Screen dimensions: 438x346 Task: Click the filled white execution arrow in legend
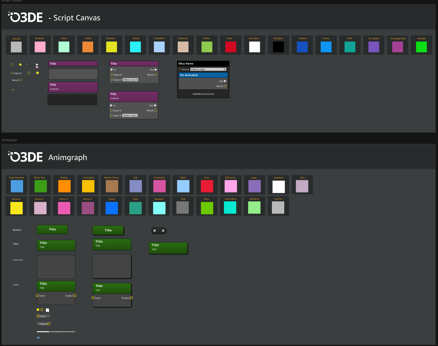click(37, 64)
